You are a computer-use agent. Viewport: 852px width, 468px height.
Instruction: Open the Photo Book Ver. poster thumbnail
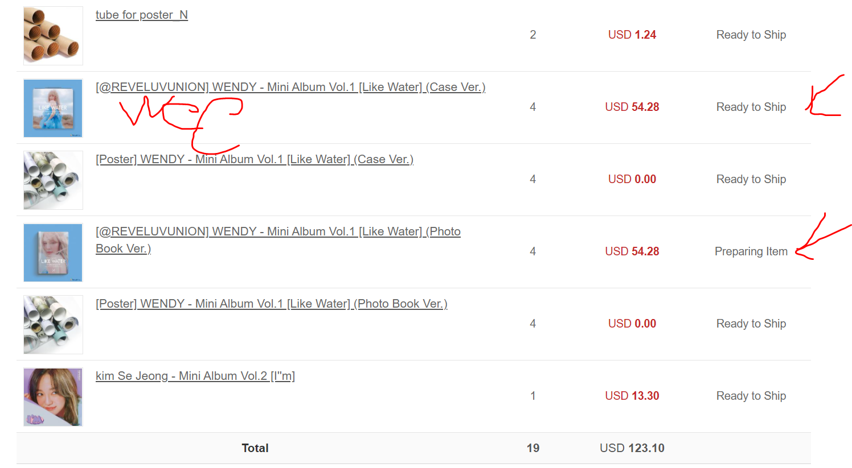pos(53,325)
